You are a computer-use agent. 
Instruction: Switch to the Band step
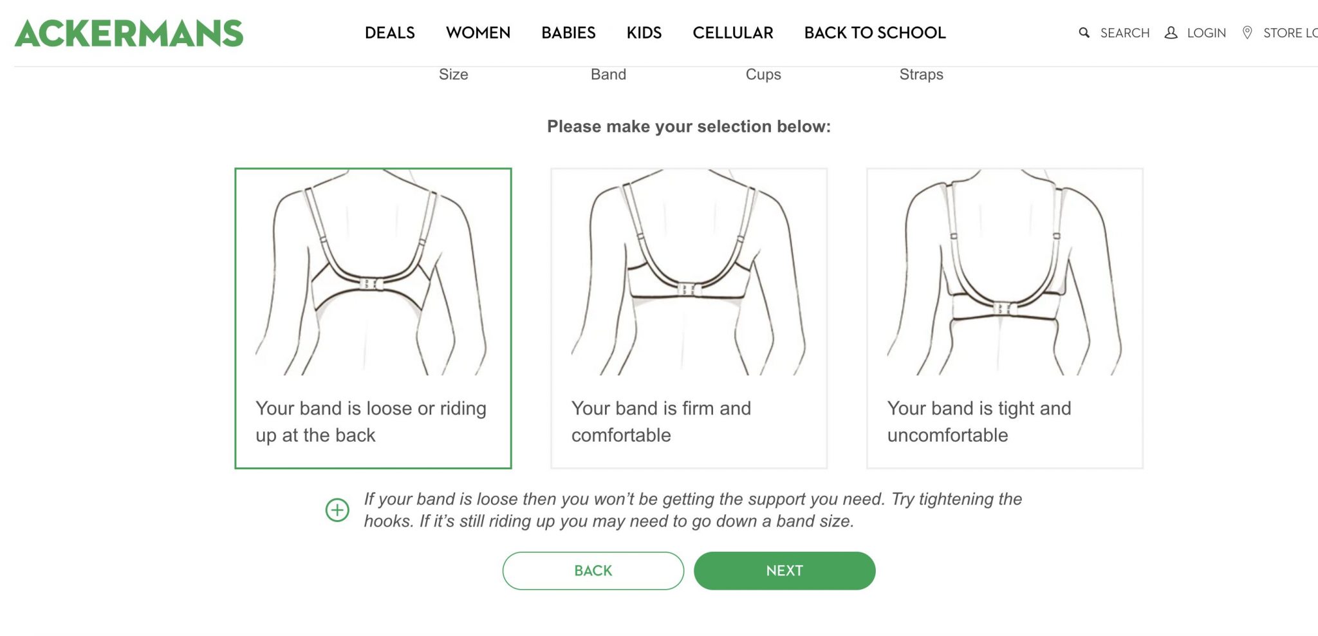coord(608,74)
